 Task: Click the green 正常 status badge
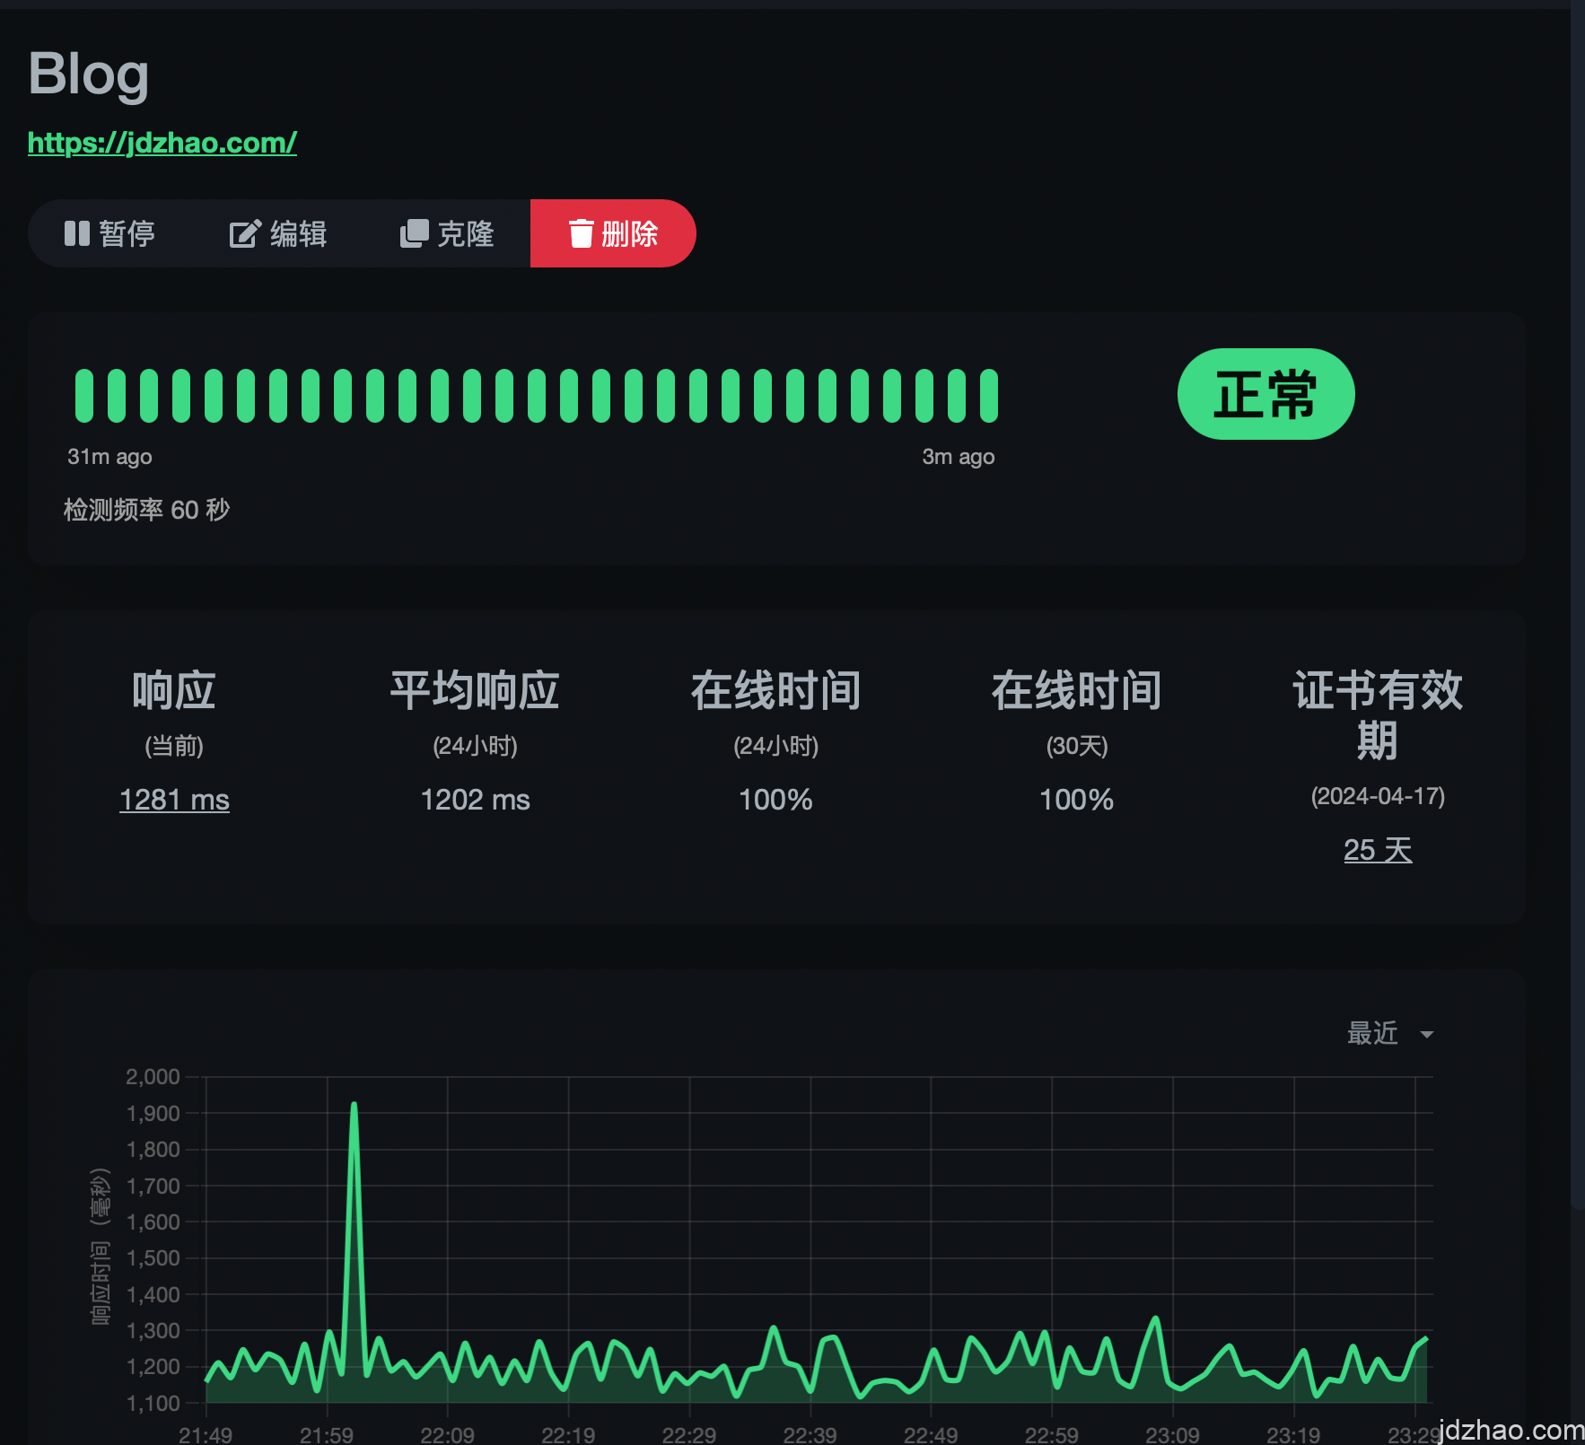click(x=1265, y=394)
